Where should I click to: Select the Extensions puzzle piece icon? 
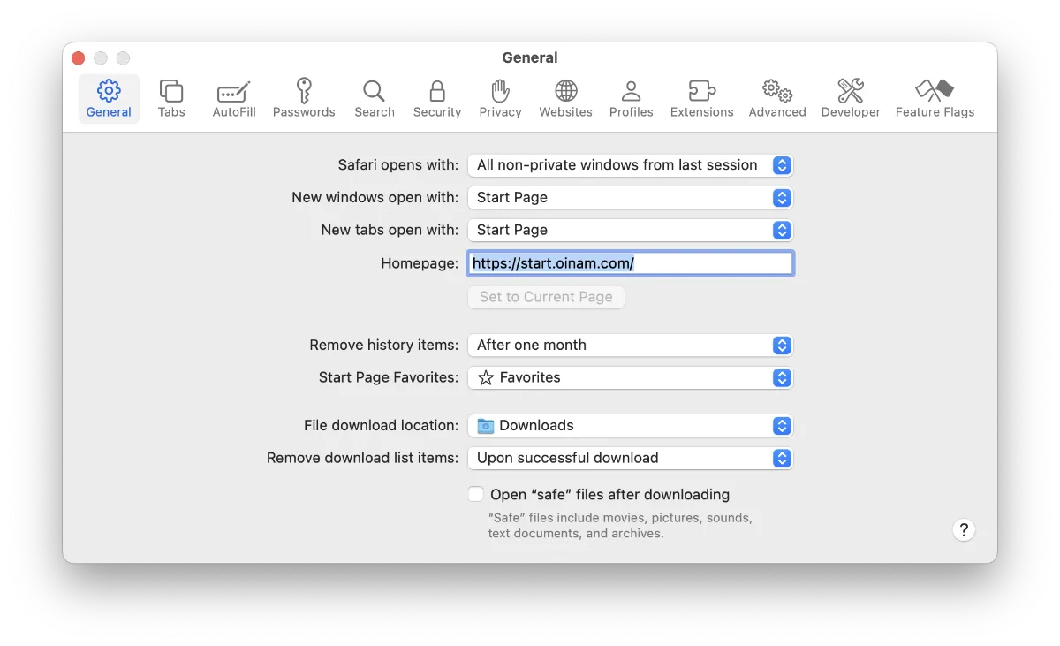(x=701, y=91)
